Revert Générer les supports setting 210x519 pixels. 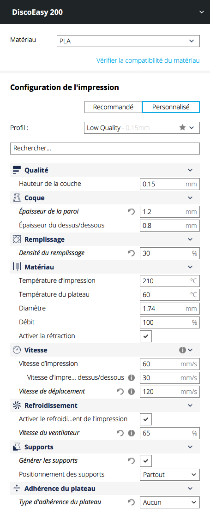pos(131,461)
